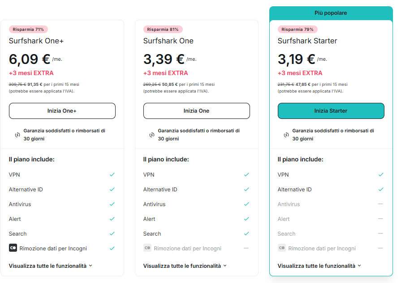The height and width of the screenshot is (283, 401).
Task: Click the Incogni icon in Surfshark One plan
Action: pos(147,248)
